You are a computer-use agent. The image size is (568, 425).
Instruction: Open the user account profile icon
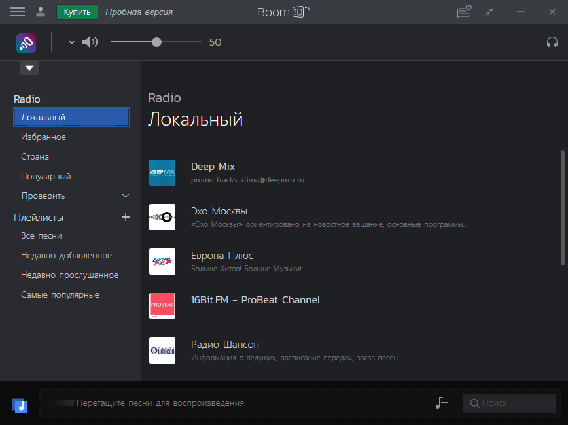[x=41, y=12]
